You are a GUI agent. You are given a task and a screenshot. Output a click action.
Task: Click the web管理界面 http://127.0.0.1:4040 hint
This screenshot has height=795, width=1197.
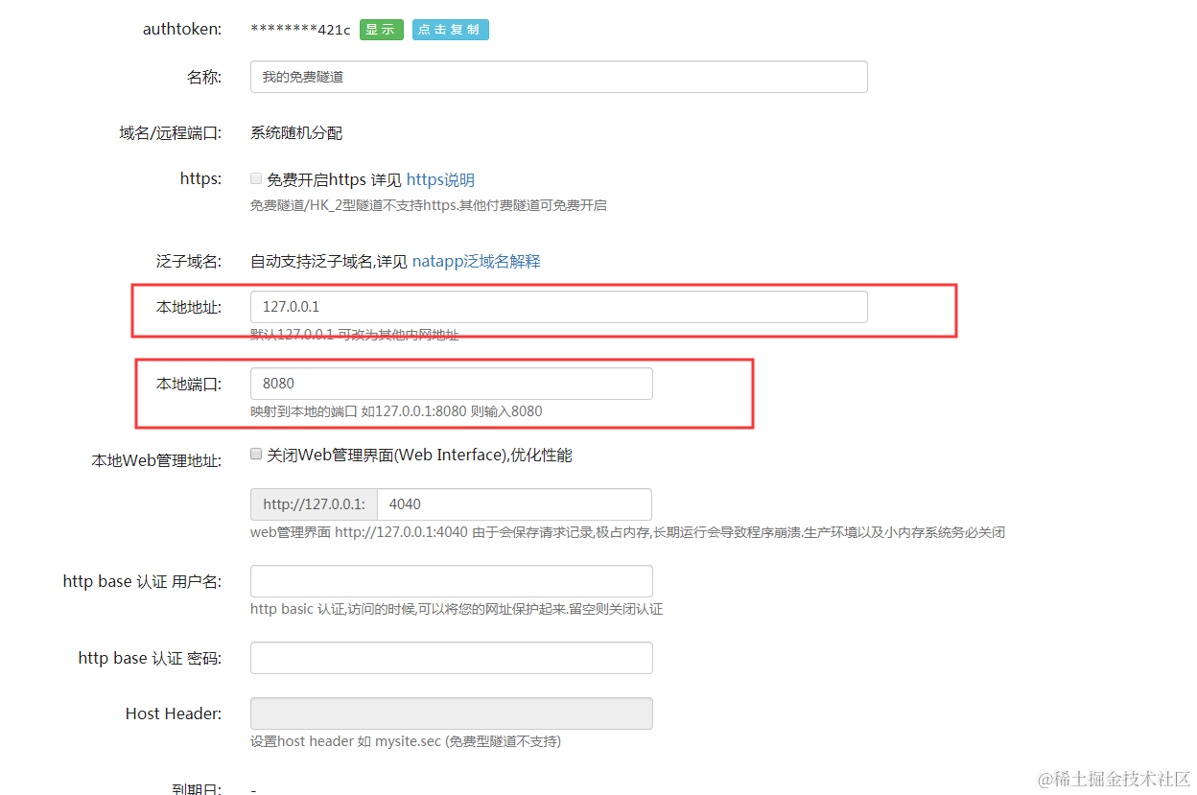627,532
